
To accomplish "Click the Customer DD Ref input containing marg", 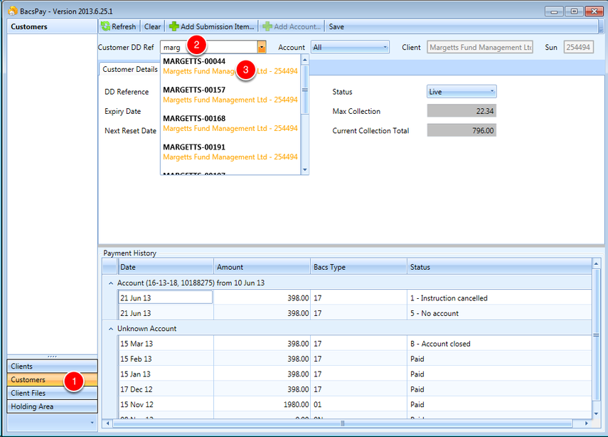I will pyautogui.click(x=209, y=48).
